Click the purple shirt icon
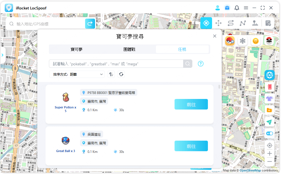The image size is (281, 174). [x=270, y=98]
